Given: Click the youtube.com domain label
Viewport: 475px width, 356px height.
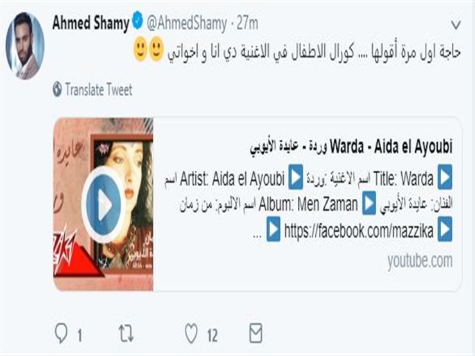Looking at the screenshot, I should (420, 260).
